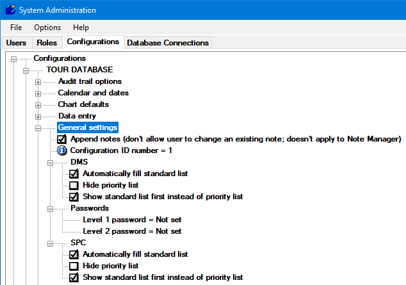Switch to the Users tab
Image resolution: width=406 pixels, height=285 pixels.
pyautogui.click(x=16, y=43)
